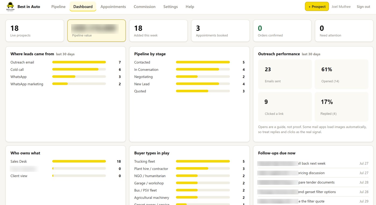Click the Clicked a link tile
This screenshot has height=205, width=376.
(285, 107)
